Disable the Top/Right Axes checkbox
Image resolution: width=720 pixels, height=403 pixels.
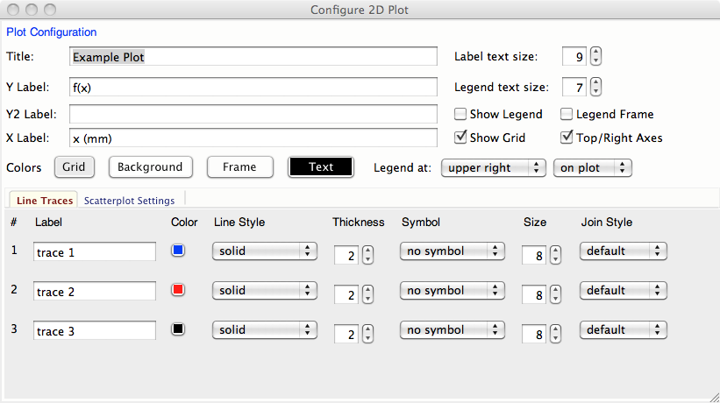[567, 138]
